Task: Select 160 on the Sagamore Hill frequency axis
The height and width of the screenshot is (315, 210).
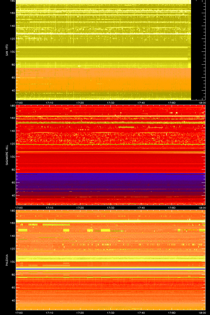Action: [x=12, y=118]
